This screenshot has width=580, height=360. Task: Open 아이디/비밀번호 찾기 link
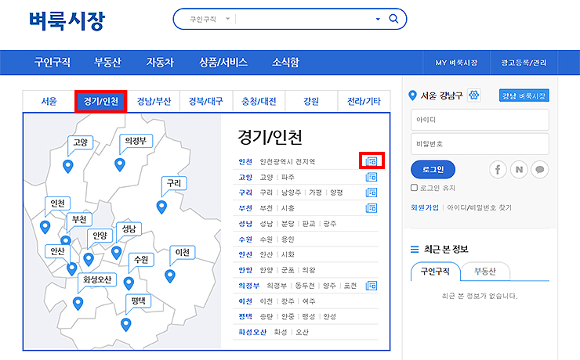coord(479,207)
